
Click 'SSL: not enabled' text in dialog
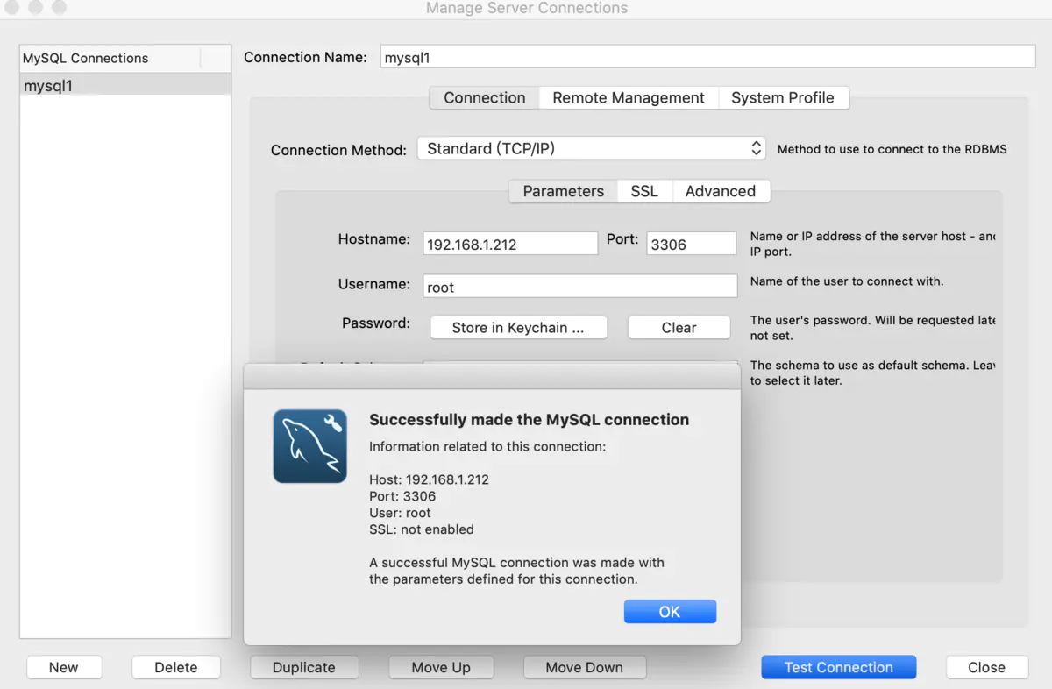coord(422,529)
